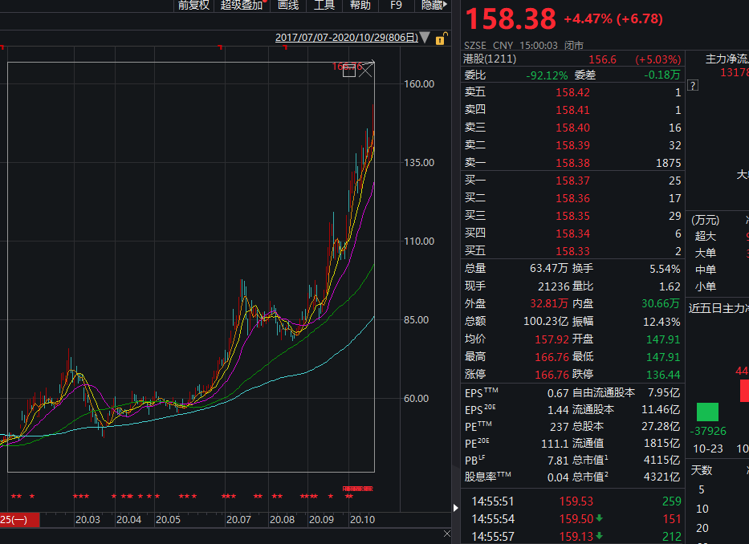Open the 港股(1211) Hong Kong stock link

pos(490,59)
